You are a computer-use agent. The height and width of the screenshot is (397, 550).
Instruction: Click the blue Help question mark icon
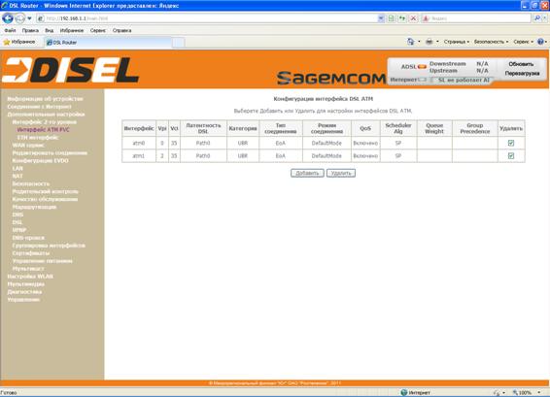coord(540,42)
